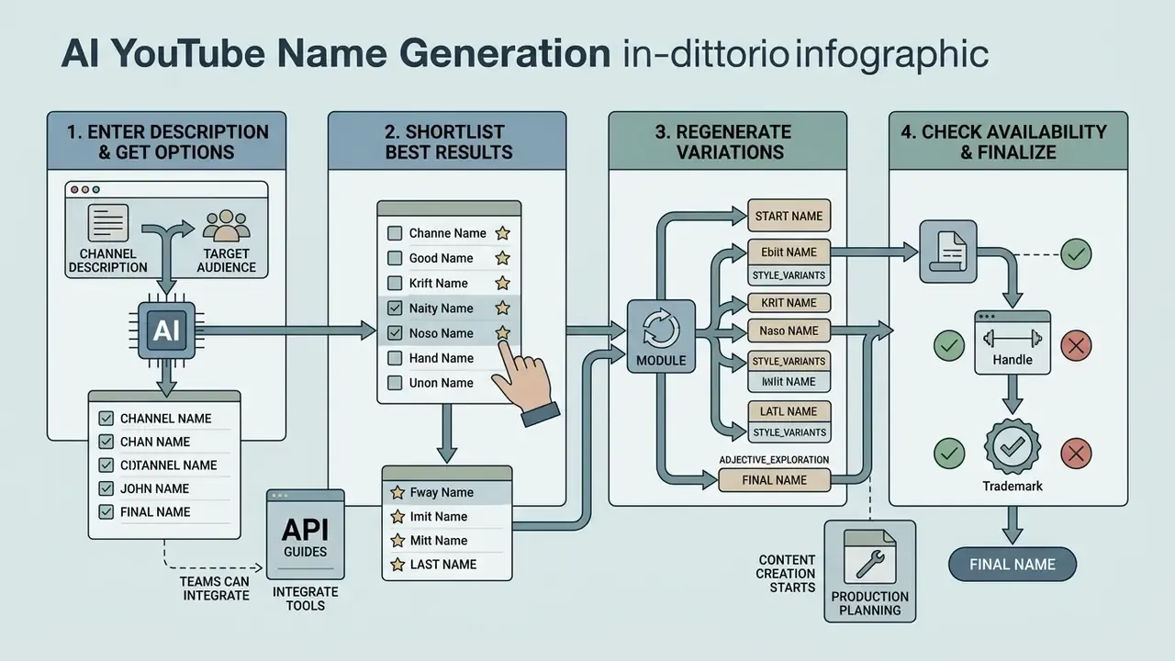The width and height of the screenshot is (1175, 661).
Task: Click the "ADJECTIVE_EXPLORATION" label
Action: (774, 459)
